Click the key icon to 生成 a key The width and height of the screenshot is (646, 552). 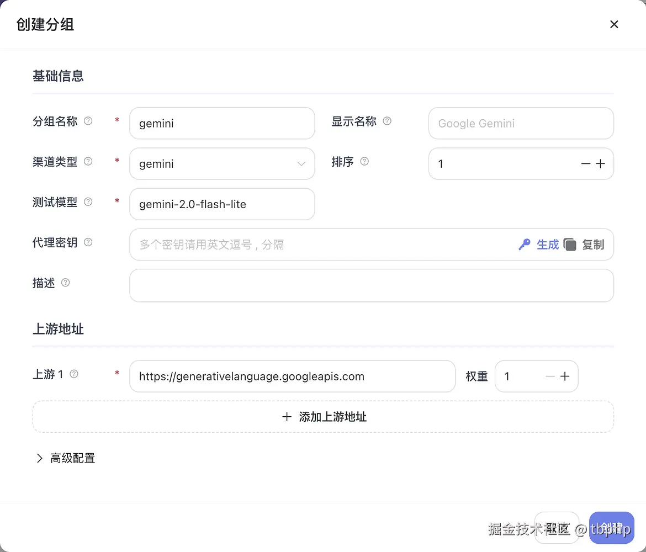coord(525,244)
